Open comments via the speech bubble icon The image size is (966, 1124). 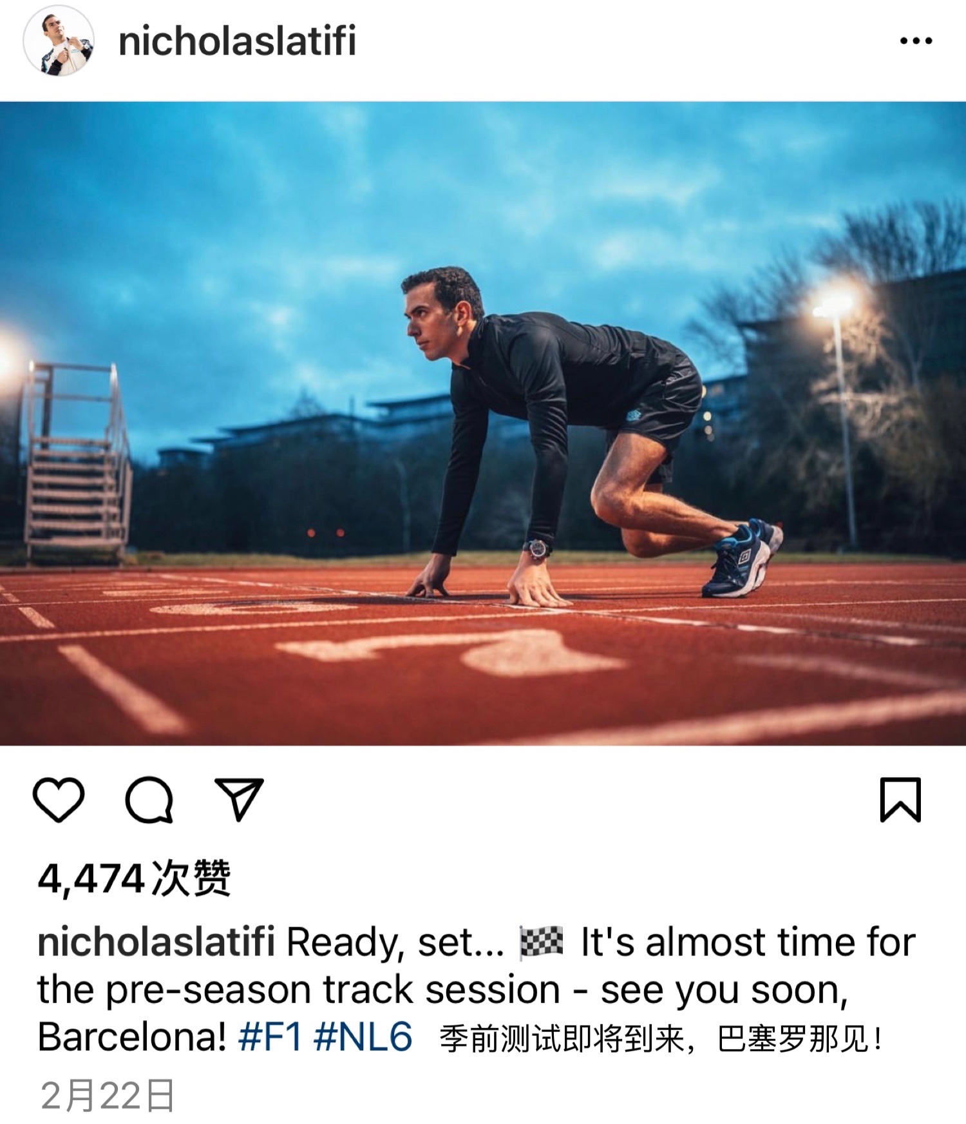[x=149, y=799]
